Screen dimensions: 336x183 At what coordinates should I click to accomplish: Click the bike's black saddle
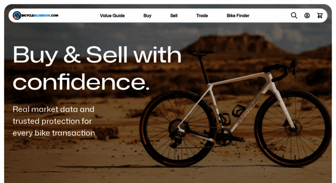(x=200, y=53)
